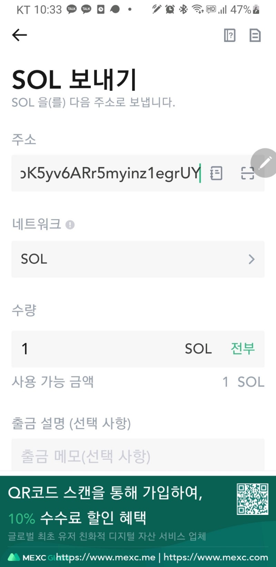Tap 전부 to send all

[x=243, y=349]
